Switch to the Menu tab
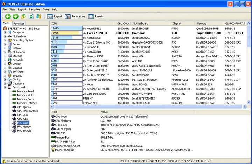Image resolution: width=252 pixels, height=164 pixels. [x=6, y=23]
